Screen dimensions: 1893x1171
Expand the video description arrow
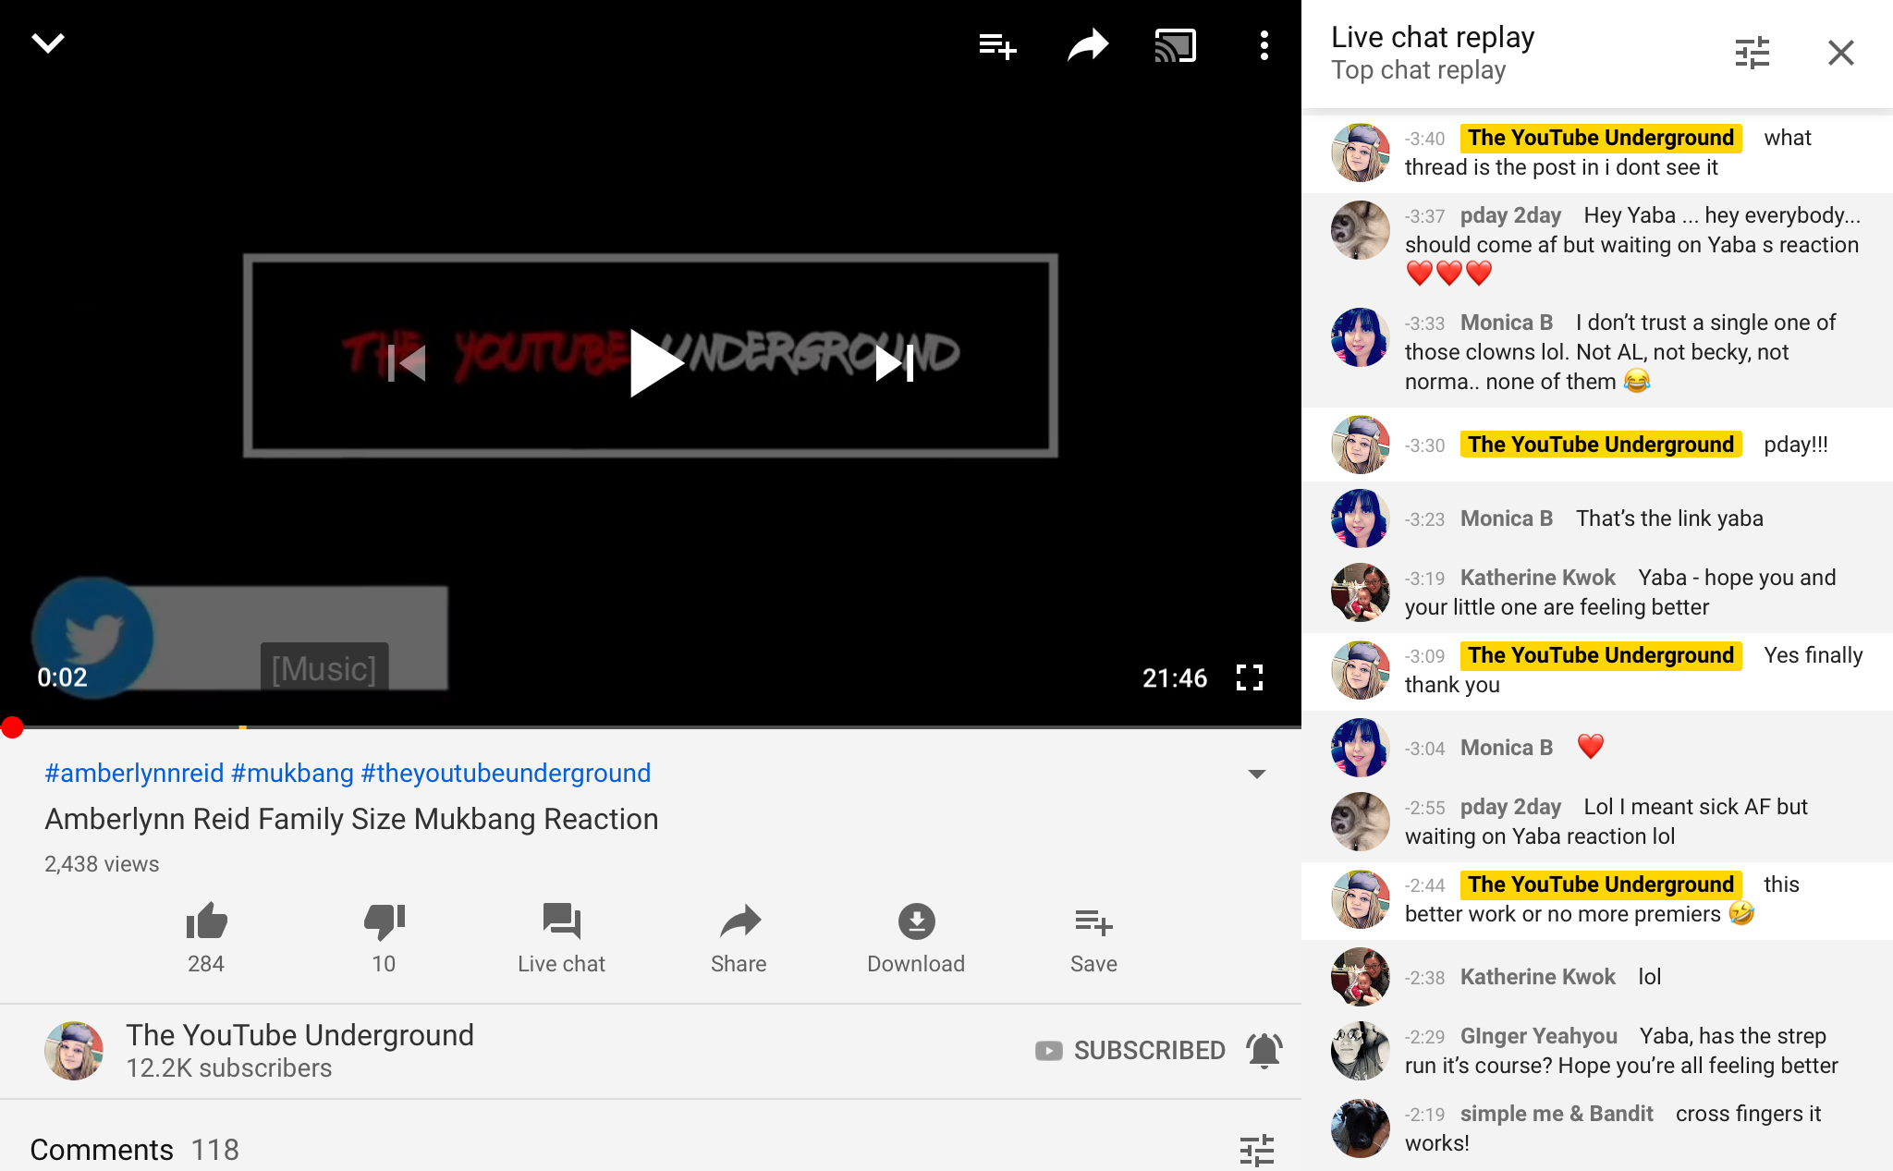click(x=1256, y=774)
